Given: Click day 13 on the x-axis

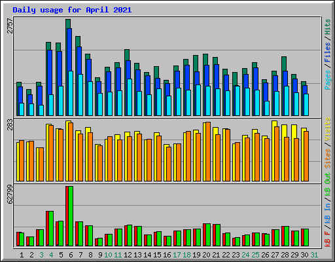Looking at the screenshot, I should pyautogui.click(x=137, y=255).
